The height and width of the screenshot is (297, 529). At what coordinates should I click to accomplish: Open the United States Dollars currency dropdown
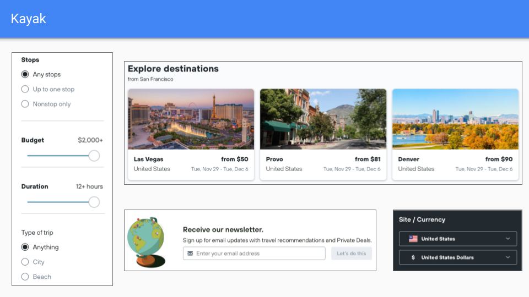(x=458, y=257)
